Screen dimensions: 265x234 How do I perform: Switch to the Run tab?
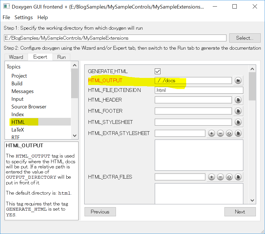point(61,57)
